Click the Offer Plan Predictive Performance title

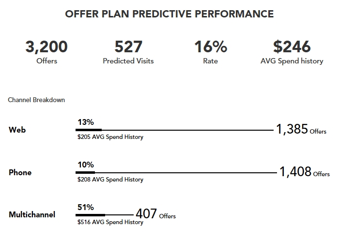169,14
